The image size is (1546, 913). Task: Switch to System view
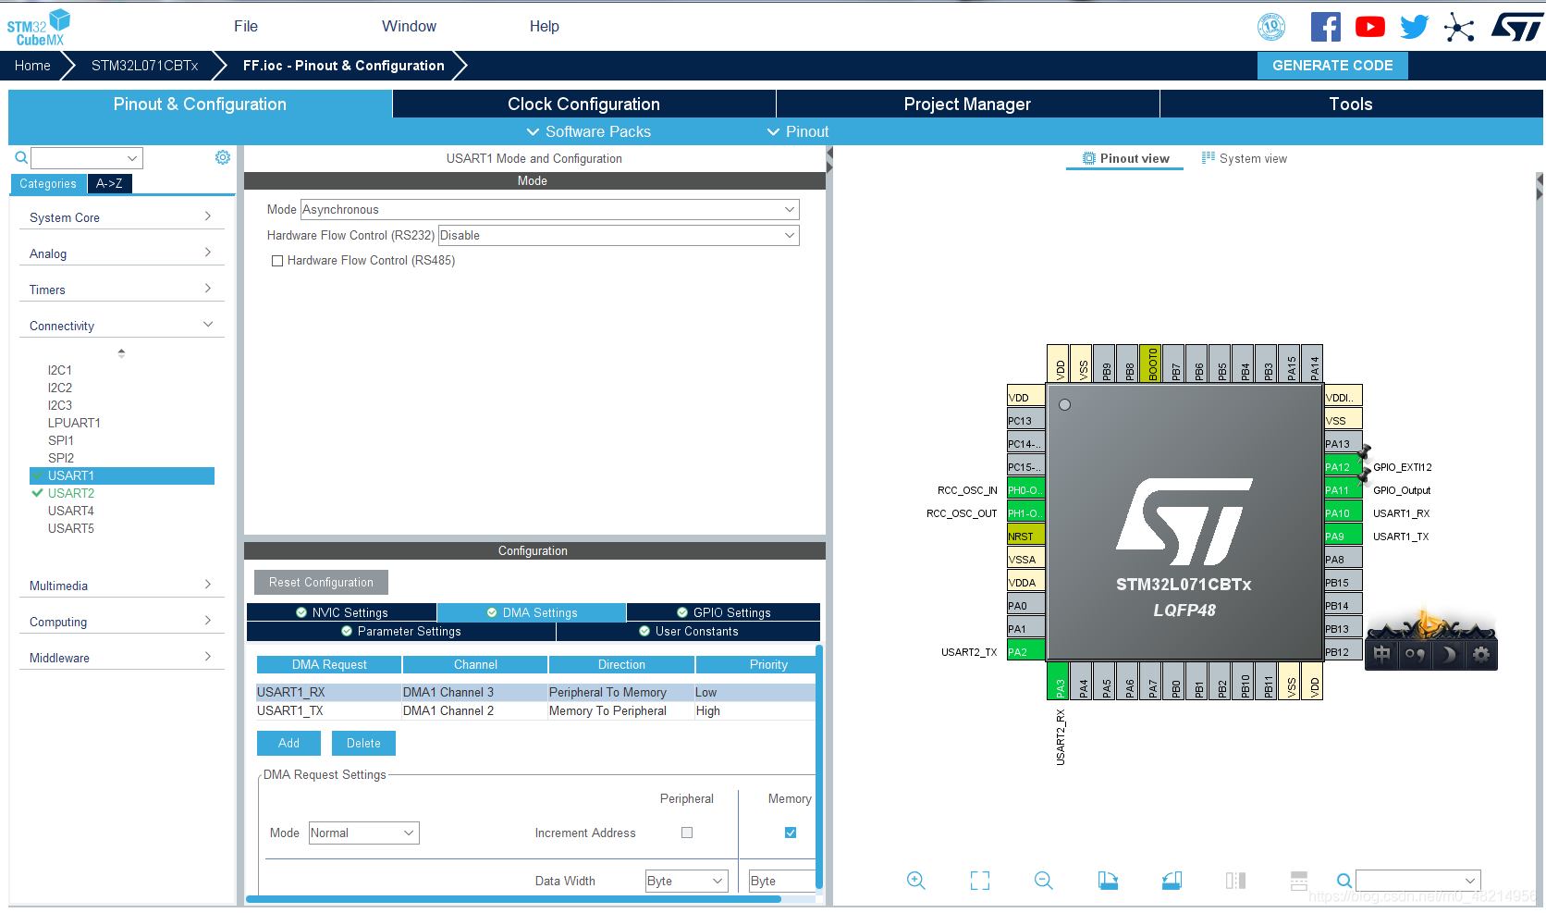(x=1244, y=158)
